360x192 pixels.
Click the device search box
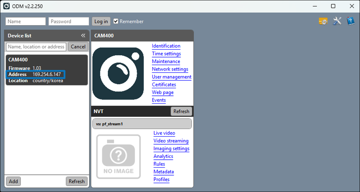pos(36,47)
